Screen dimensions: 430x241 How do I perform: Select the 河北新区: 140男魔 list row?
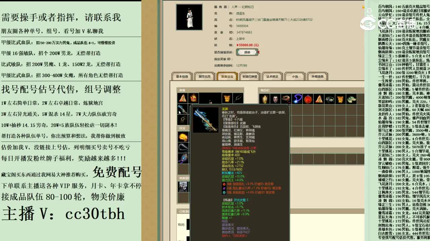404,110
